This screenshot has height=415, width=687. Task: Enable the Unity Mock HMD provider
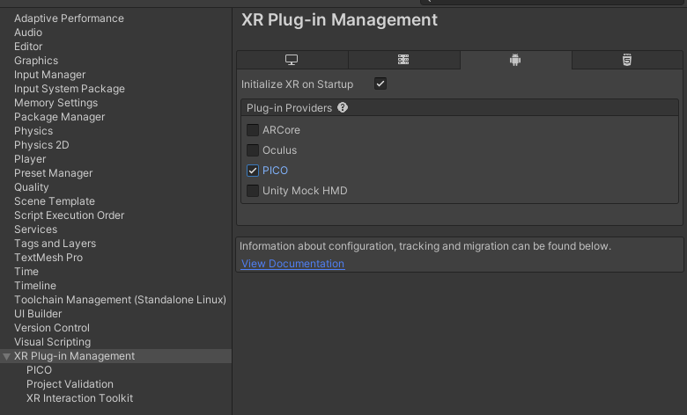coord(253,191)
